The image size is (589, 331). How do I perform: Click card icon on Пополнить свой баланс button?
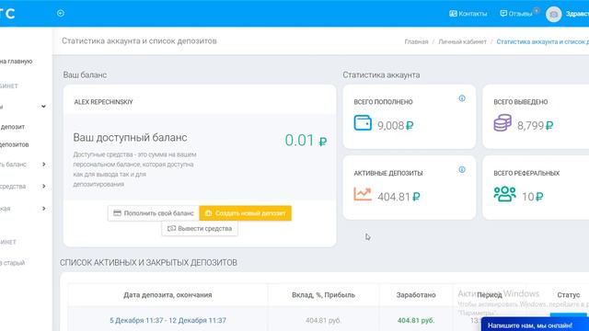point(117,213)
